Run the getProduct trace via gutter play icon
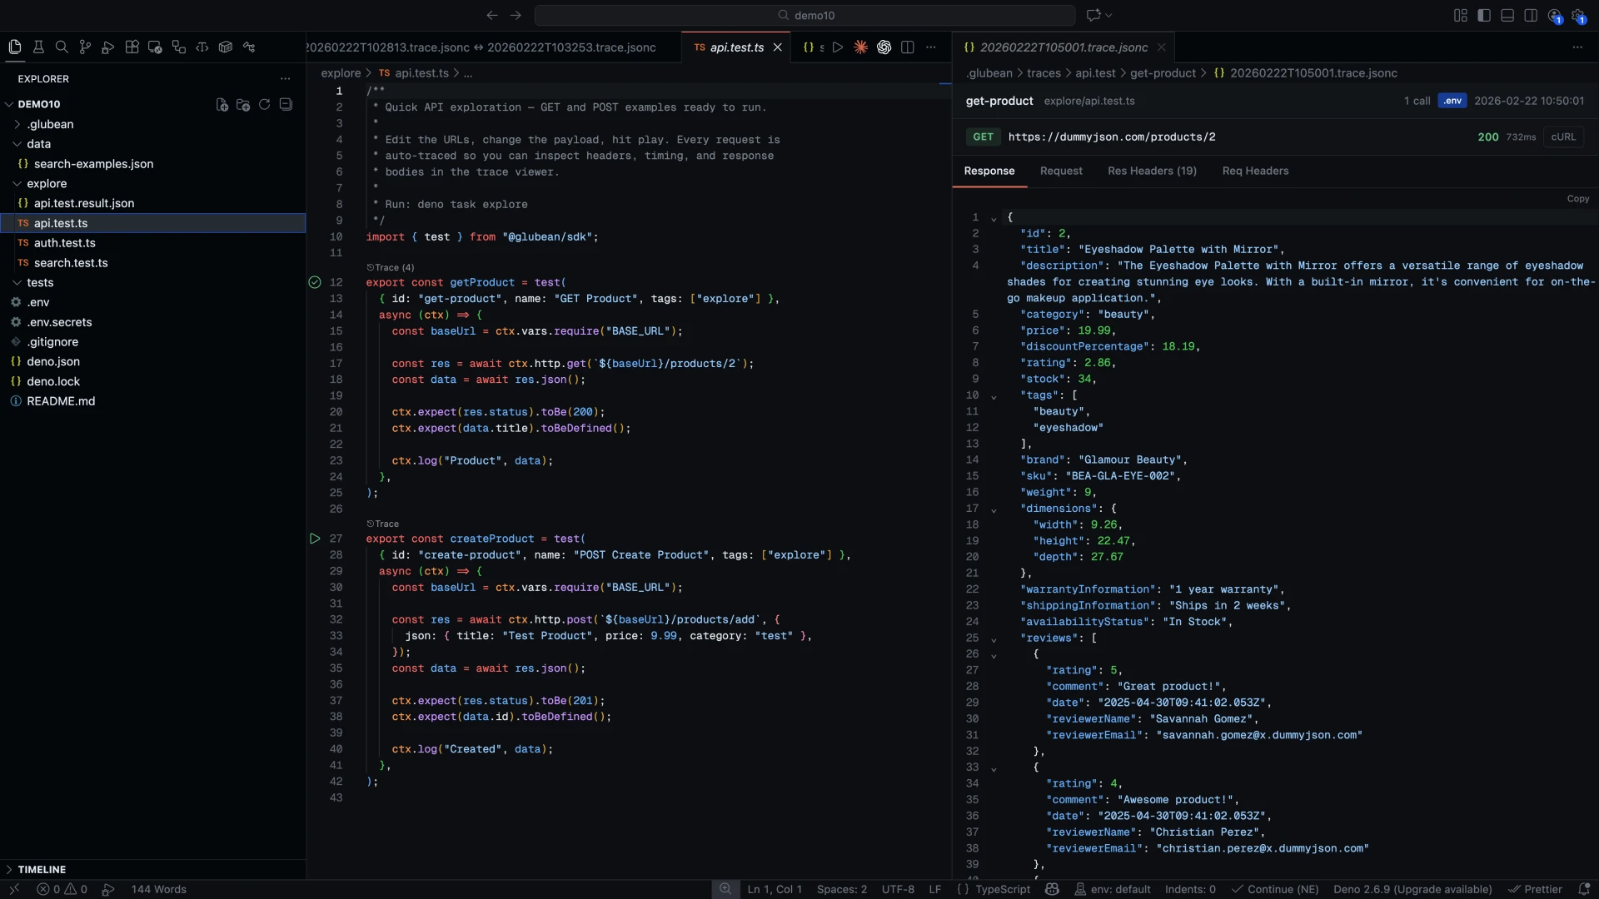1599x899 pixels. click(315, 282)
